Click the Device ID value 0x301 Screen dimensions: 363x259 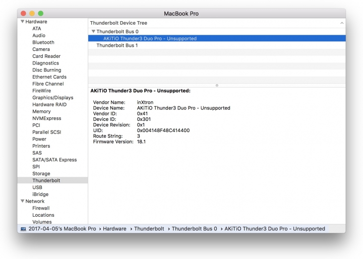tap(144, 119)
